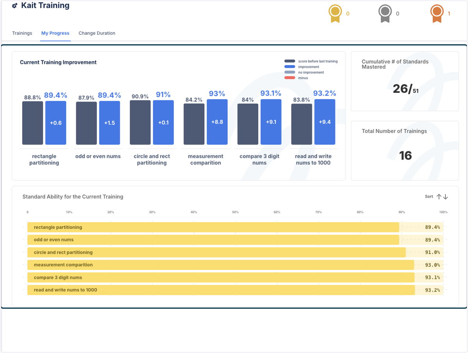The height and width of the screenshot is (353, 468).
Task: Click the +1.5 improvement bar
Action: [x=110, y=123]
